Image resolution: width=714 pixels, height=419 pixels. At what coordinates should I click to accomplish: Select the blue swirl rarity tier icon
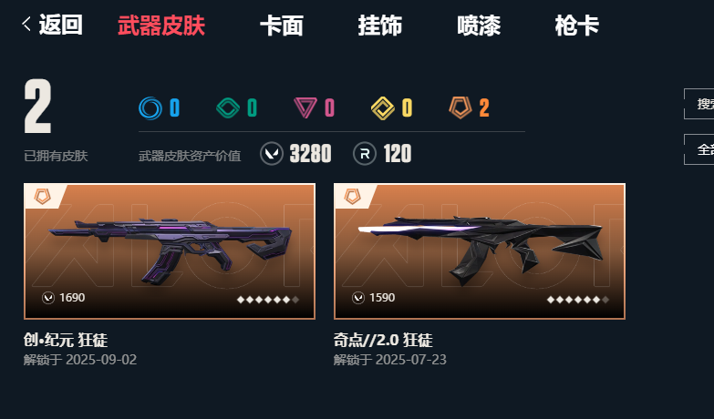(150, 108)
